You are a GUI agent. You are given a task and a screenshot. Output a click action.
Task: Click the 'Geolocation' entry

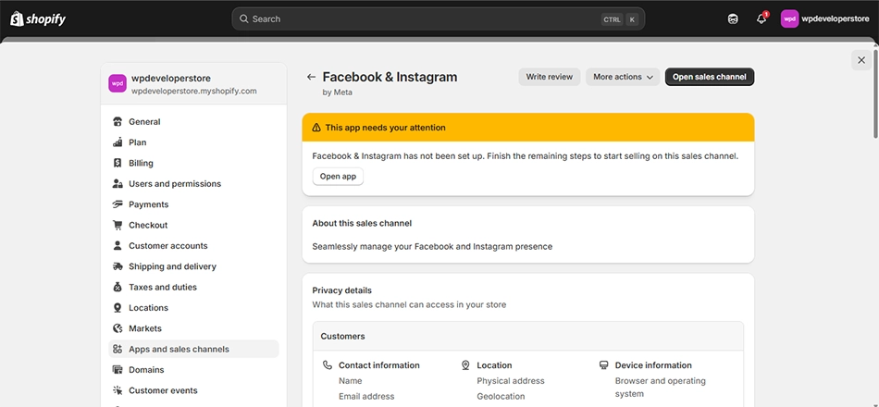tap(501, 396)
